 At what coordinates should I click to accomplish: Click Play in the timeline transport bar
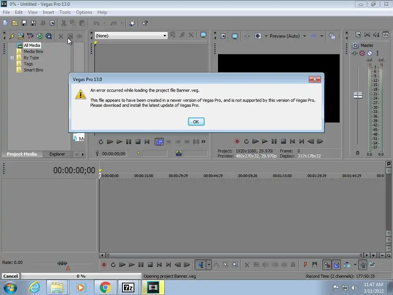click(131, 265)
